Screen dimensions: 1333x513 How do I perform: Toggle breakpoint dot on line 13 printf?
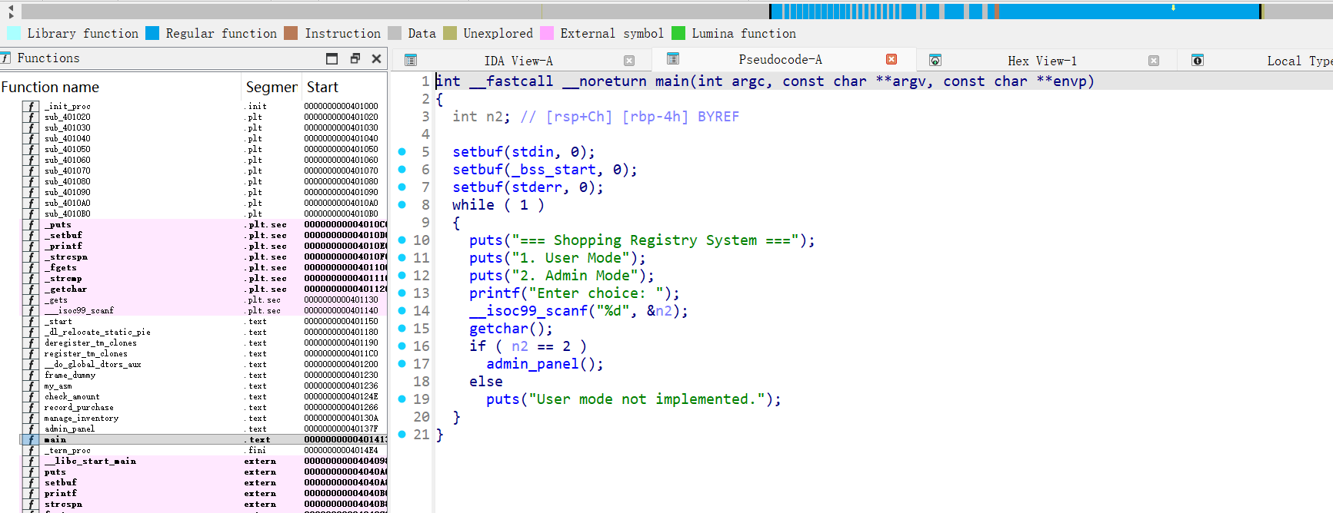click(x=402, y=293)
